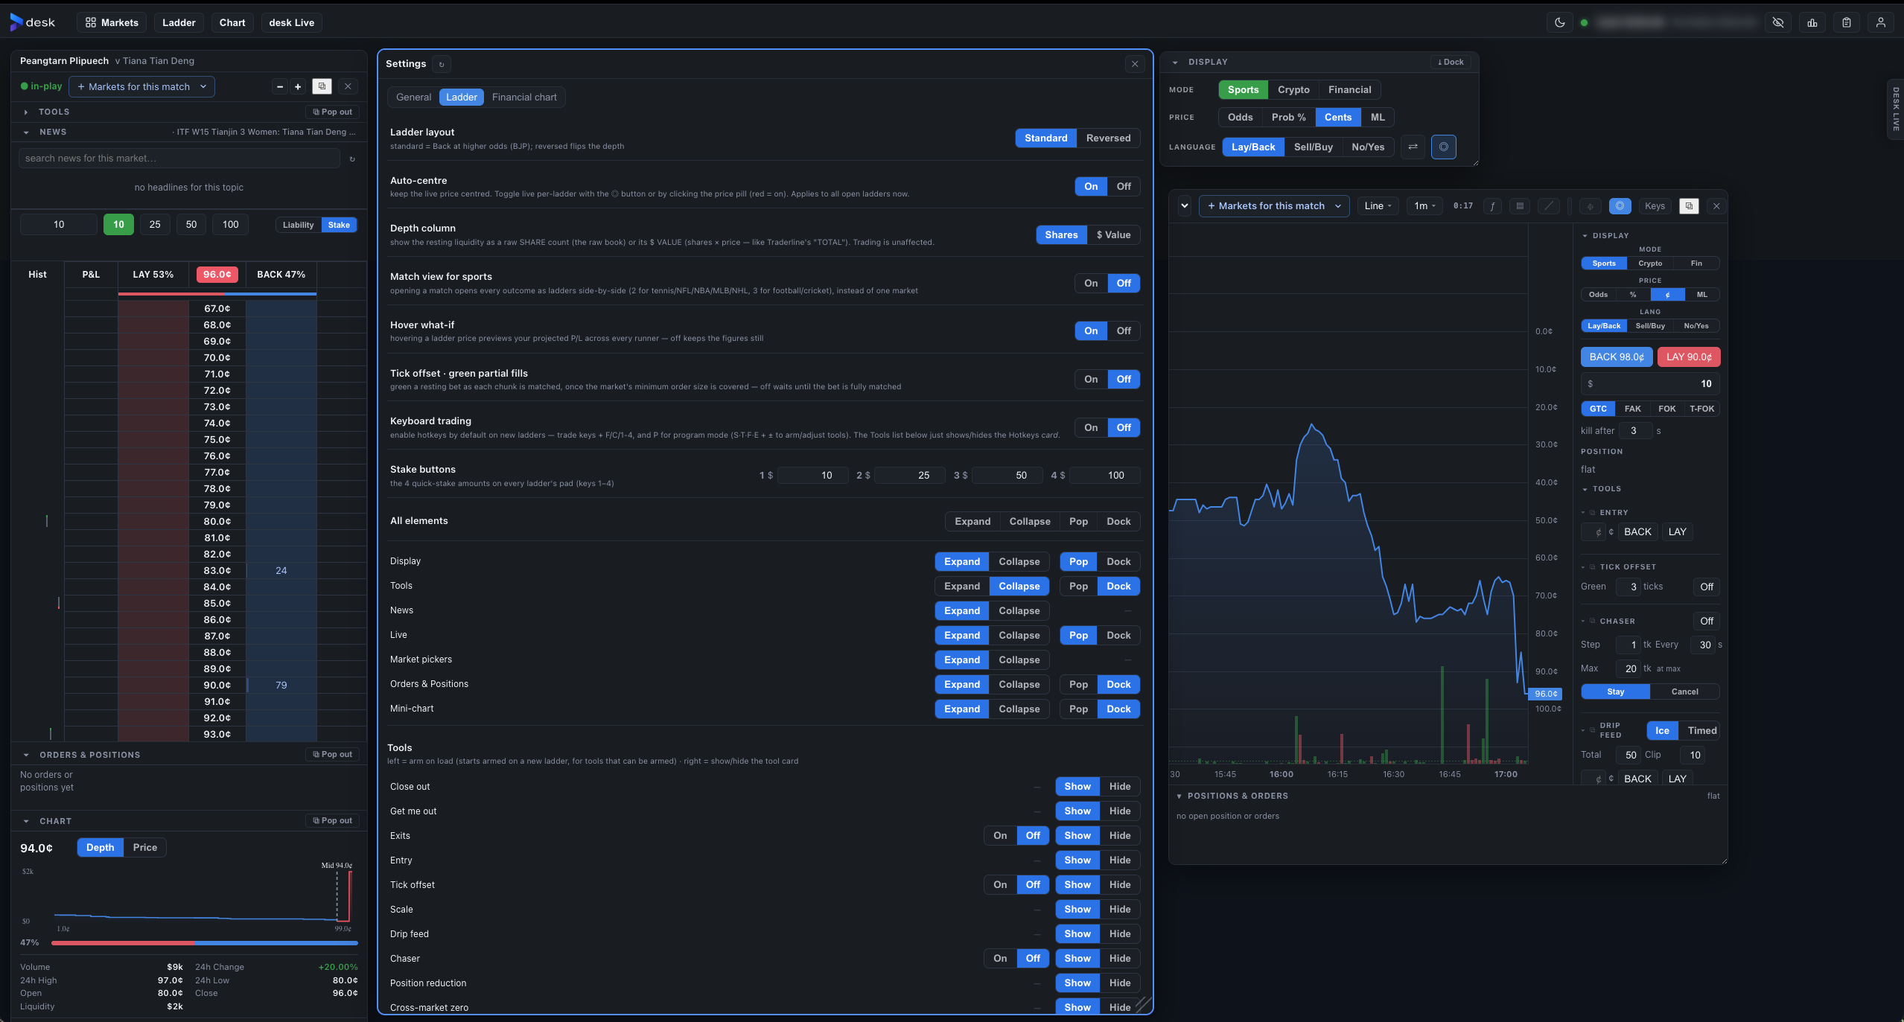Pop out the Chart section
This screenshot has width=1904, height=1022.
(332, 820)
